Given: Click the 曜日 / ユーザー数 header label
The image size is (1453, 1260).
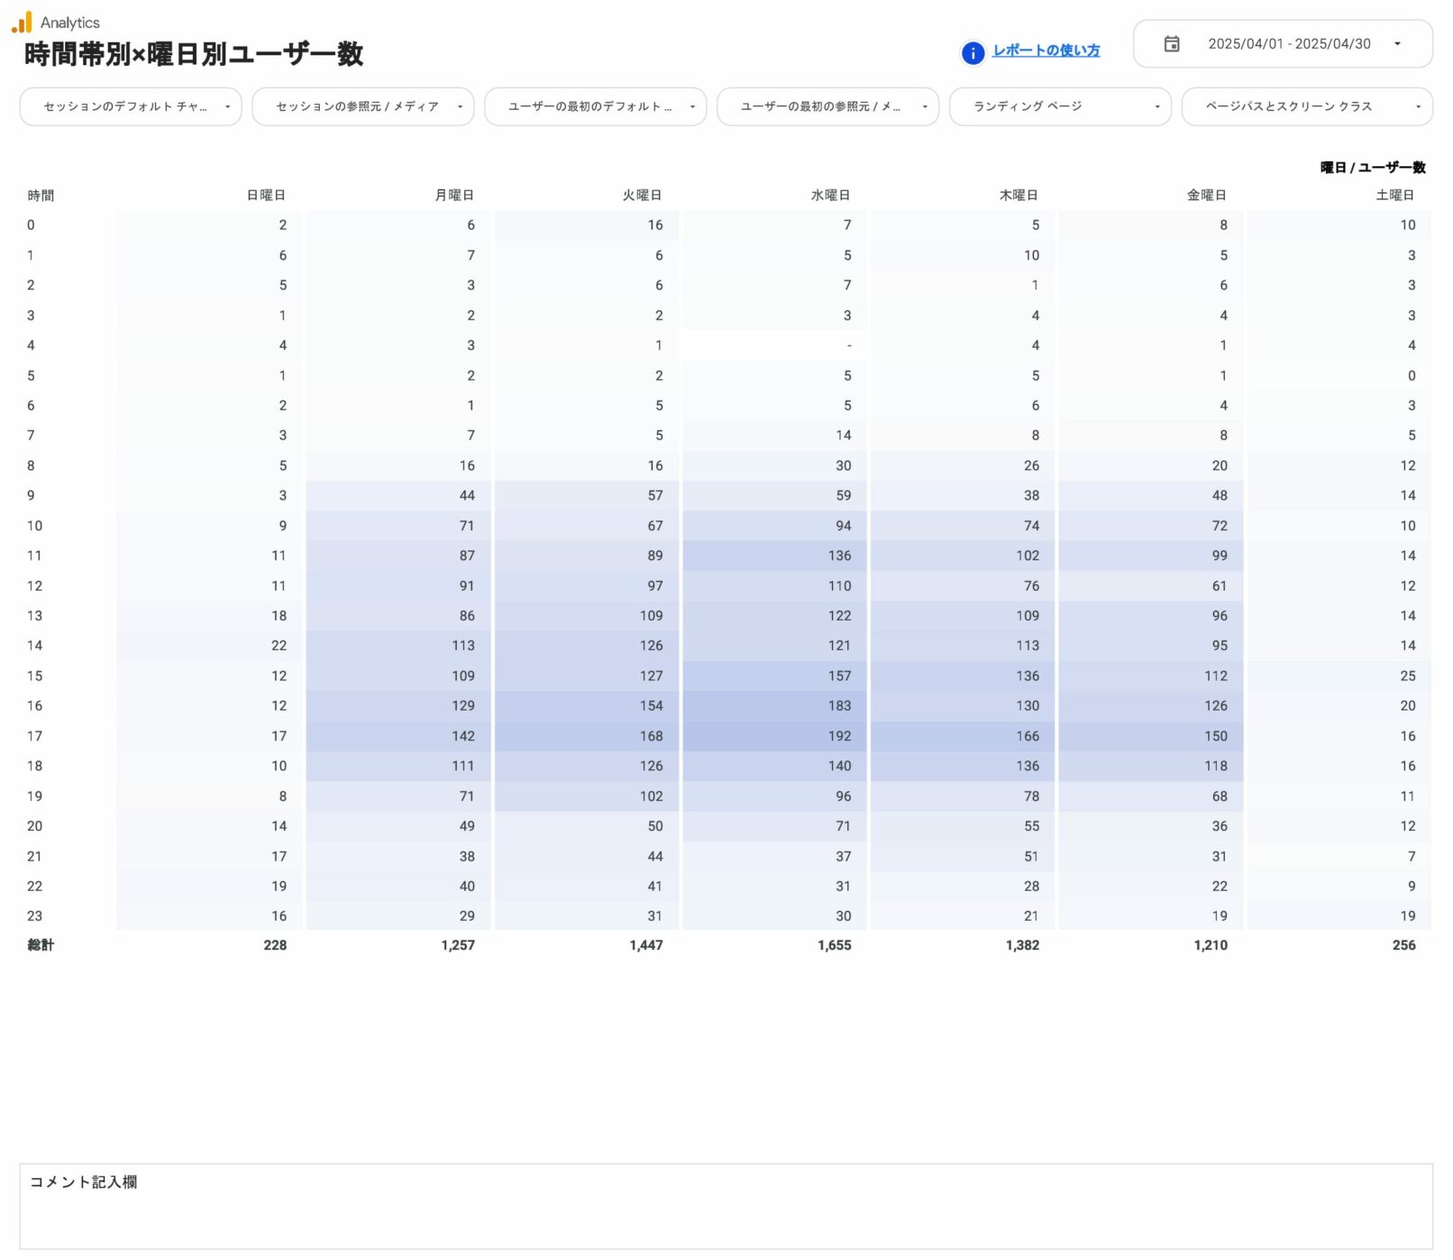Looking at the screenshot, I should coord(1372,168).
